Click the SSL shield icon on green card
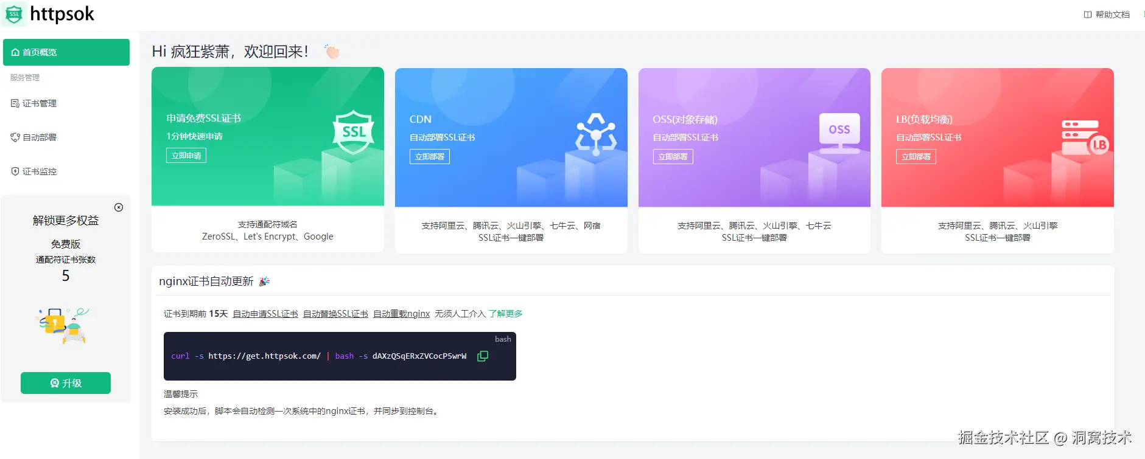Viewport: 1145px width, 459px height. (x=353, y=132)
